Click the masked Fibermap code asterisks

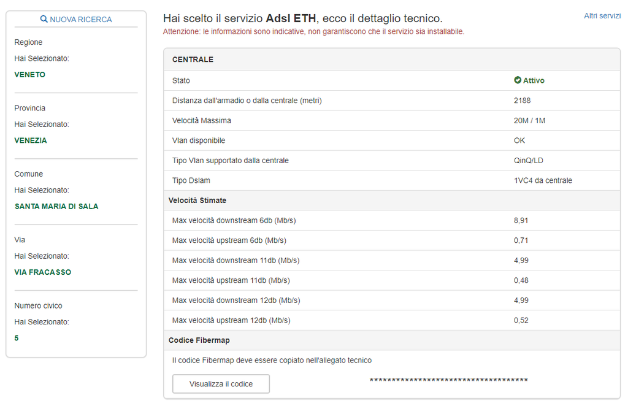[x=448, y=381]
